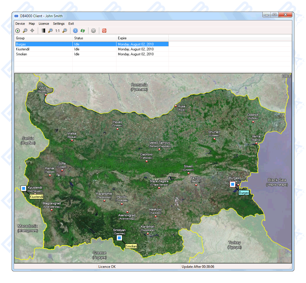
Task: Click the red power exit icon
Action: 104,31
